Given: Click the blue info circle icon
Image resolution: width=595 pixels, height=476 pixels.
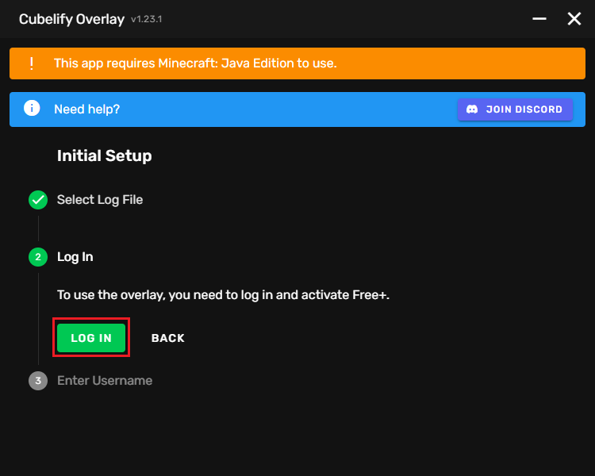Looking at the screenshot, I should pos(32,109).
